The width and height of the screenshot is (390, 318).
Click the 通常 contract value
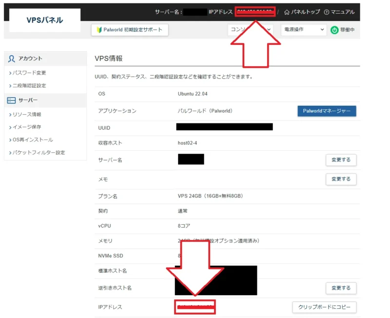point(182,211)
